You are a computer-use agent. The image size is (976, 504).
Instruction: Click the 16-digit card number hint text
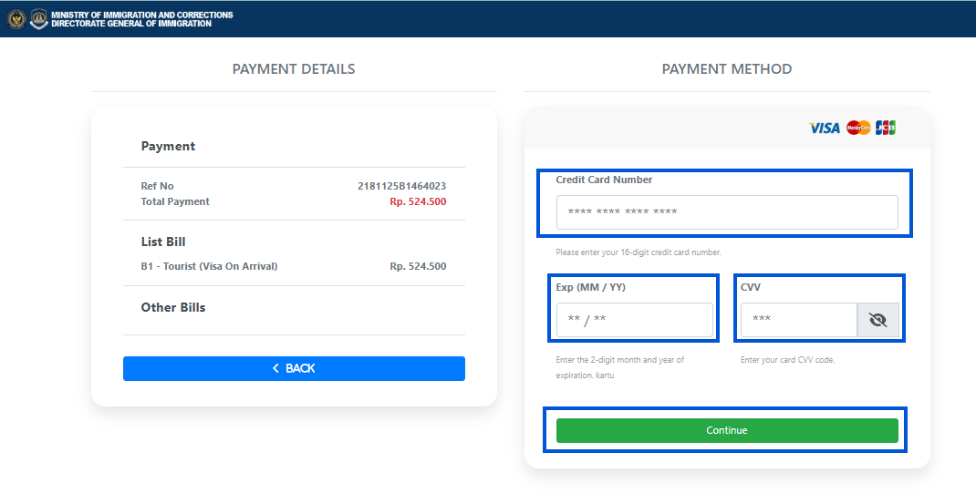click(639, 252)
